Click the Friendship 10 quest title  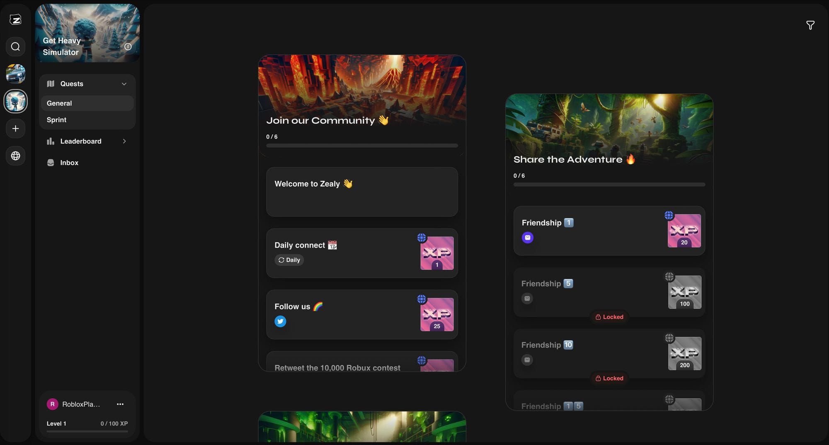coord(547,345)
